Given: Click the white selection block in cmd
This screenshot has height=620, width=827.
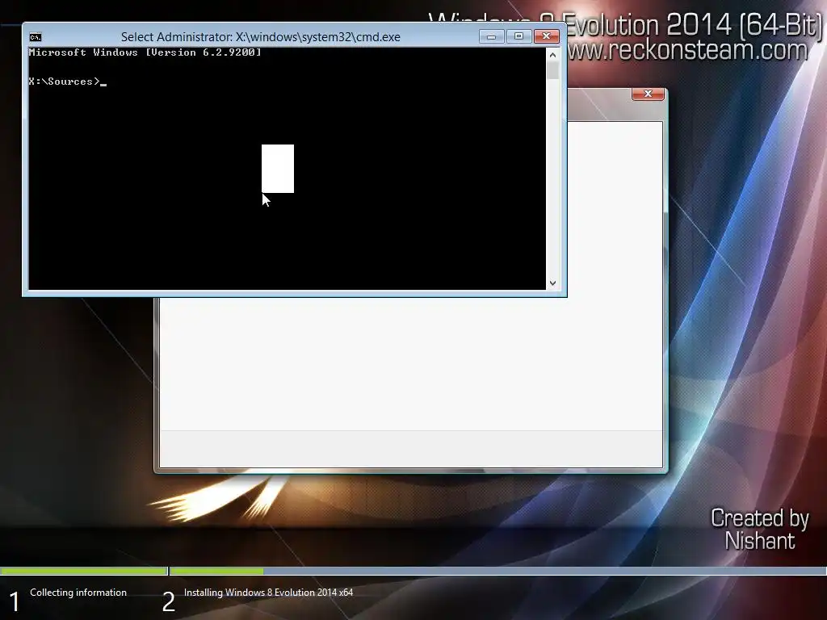Looking at the screenshot, I should coord(278,169).
